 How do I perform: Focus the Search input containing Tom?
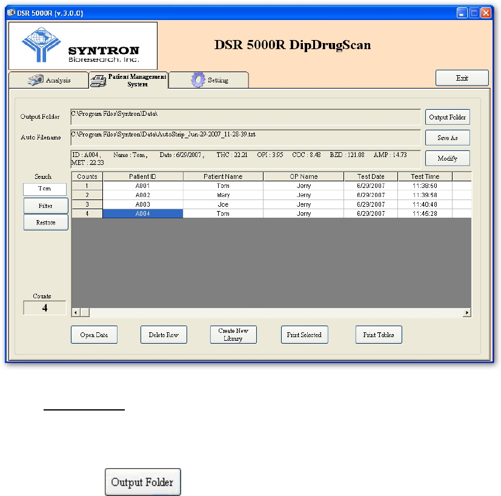(45, 189)
